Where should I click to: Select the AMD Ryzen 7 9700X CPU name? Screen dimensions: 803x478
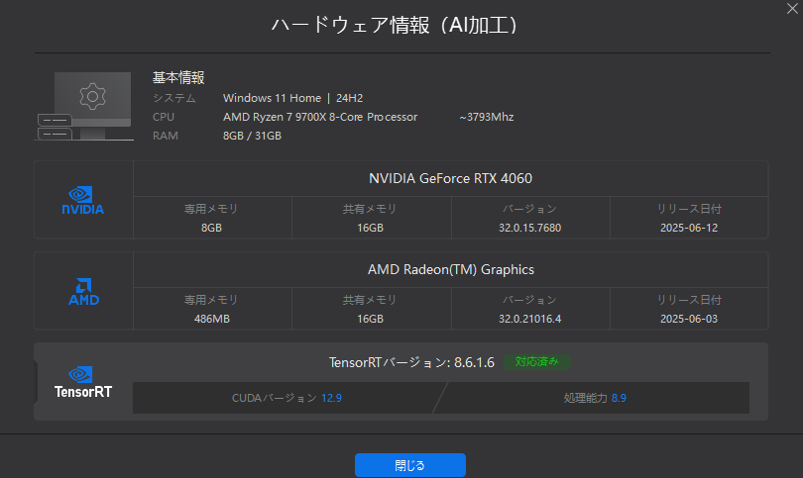pos(320,117)
